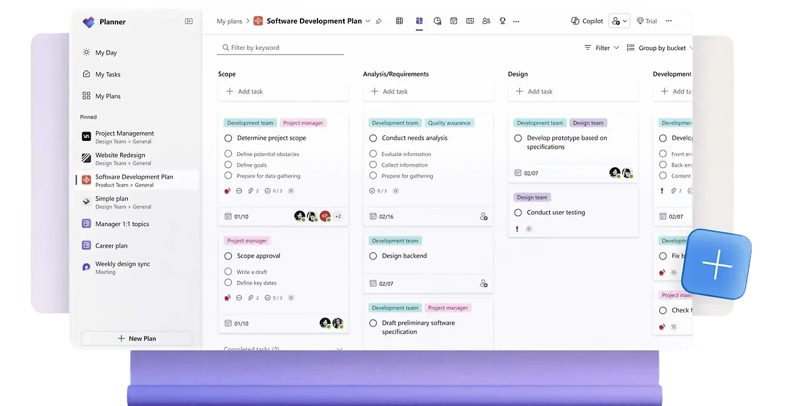This screenshot has width=809, height=406.
Task: Add task in the Scope bucket
Action: pos(283,91)
